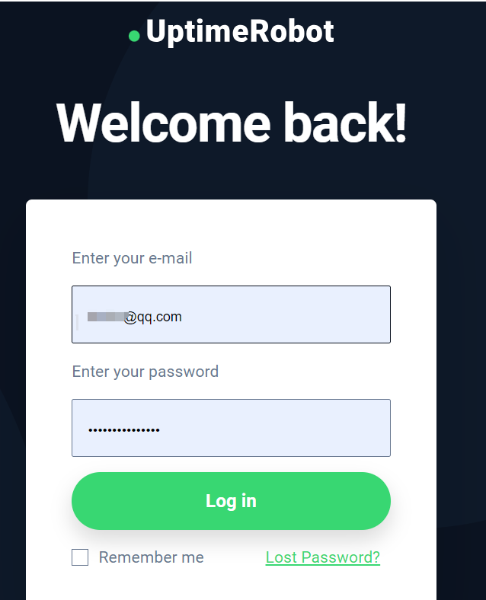This screenshot has height=600, width=486.
Task: Place cursor after @qq.com text
Action: (182, 317)
